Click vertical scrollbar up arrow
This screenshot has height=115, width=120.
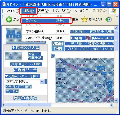116,28
